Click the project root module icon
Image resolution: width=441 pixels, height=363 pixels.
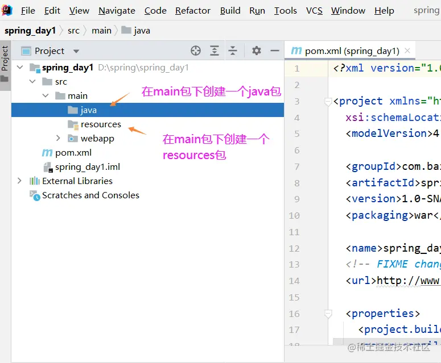pos(35,68)
